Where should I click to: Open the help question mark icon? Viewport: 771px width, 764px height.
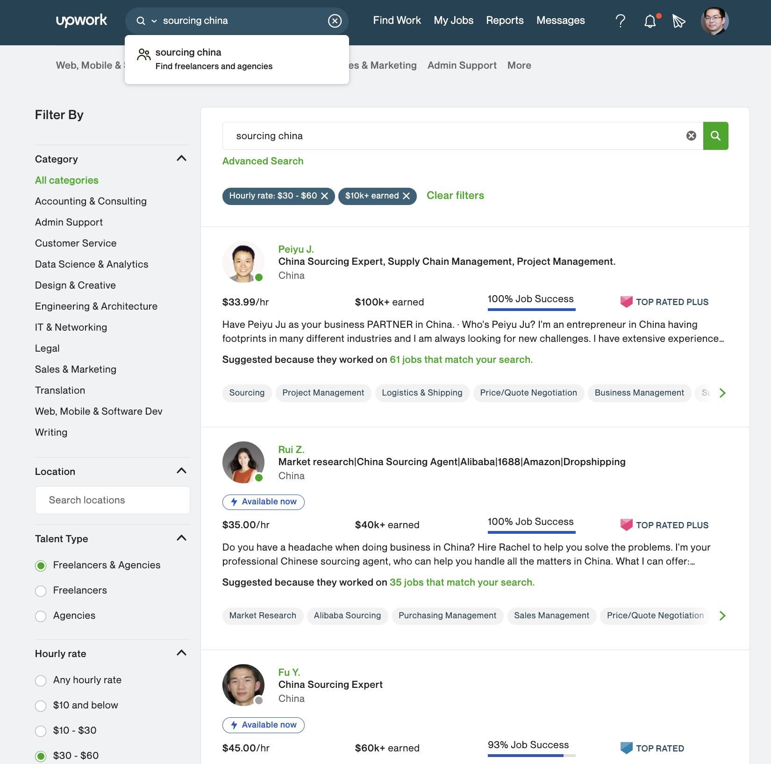tap(620, 21)
